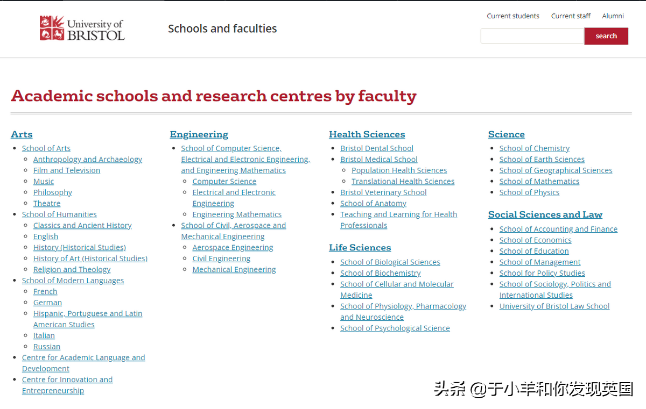Open School of Education link
This screenshot has width=646, height=409.
click(534, 251)
